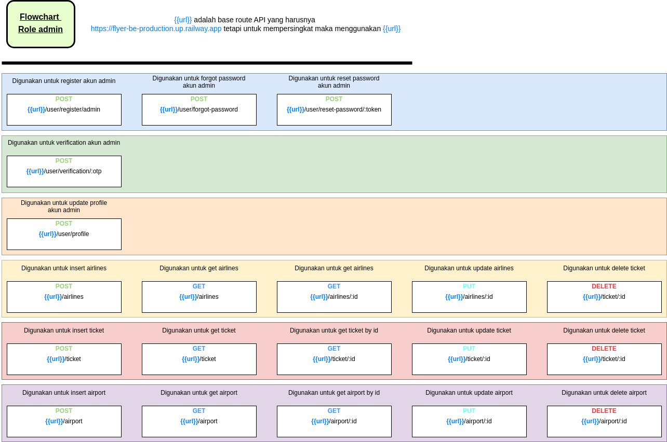Image resolution: width=667 pixels, height=442 pixels.
Task: Select the POST /user/verification/:otp endpoint box
Action: (x=64, y=171)
